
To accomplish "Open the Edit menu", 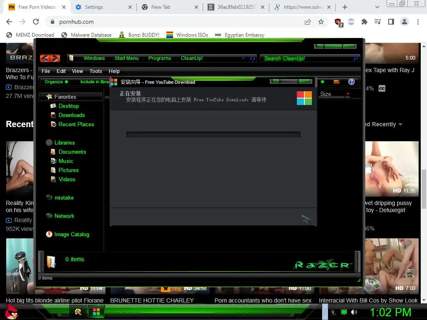I will coord(61,71).
